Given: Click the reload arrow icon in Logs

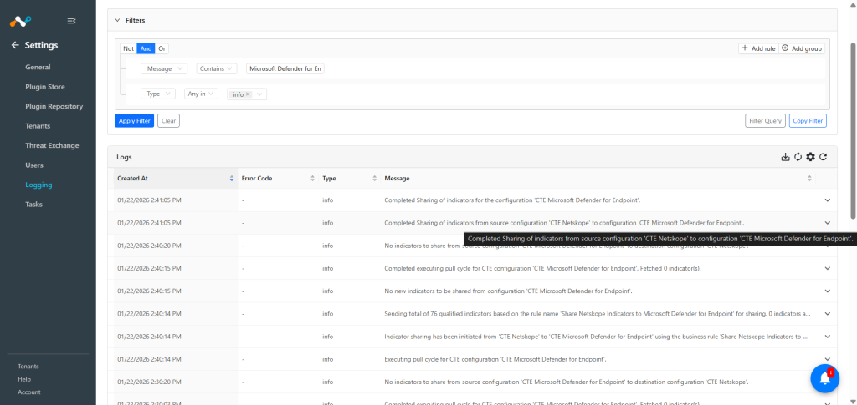Looking at the screenshot, I should point(824,157).
